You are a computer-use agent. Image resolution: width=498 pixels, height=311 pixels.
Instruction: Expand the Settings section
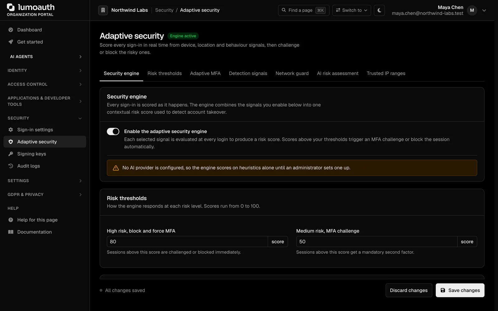(x=45, y=181)
